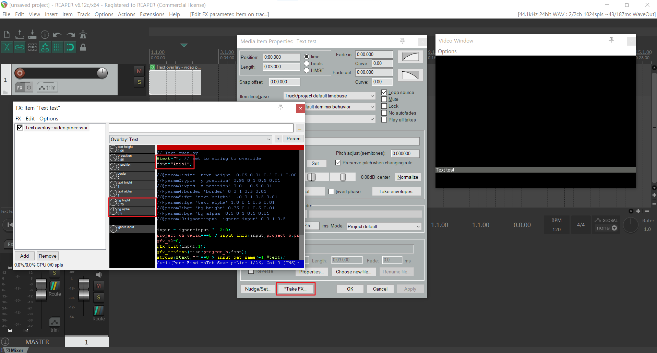Viewport: 657px width, 353px height.
Task: Enable Invert phase checkbox
Action: [x=331, y=191]
